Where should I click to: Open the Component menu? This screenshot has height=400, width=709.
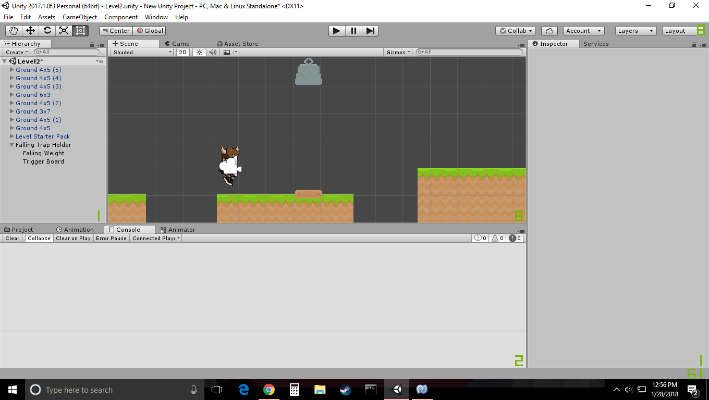[121, 17]
